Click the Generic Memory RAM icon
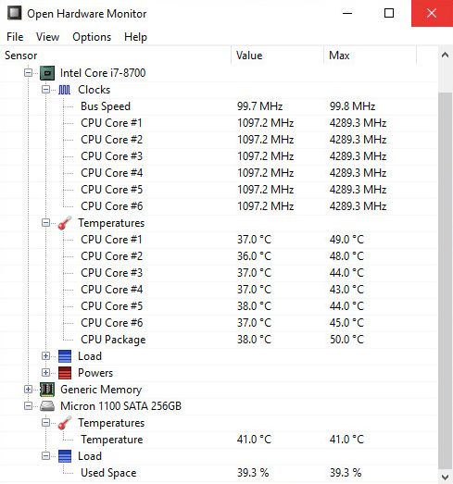The image size is (453, 484). [x=47, y=390]
